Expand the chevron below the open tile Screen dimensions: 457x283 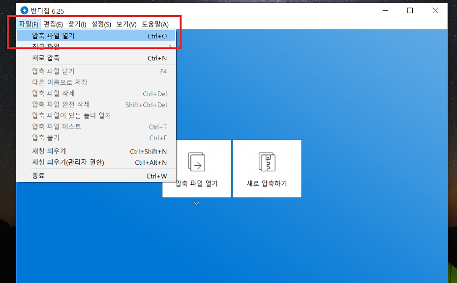pos(196,203)
